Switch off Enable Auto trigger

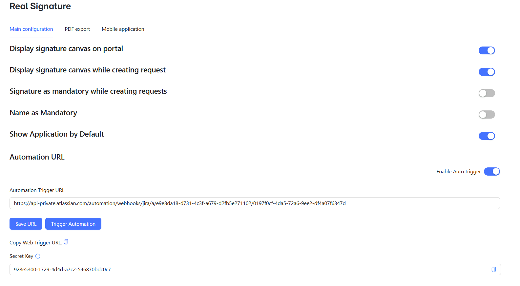pos(492,172)
